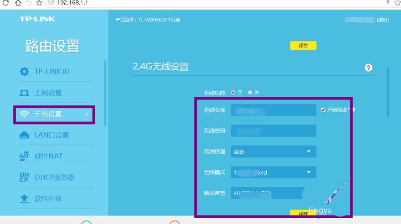Click the TP-LINK logo
Screen dimensions: 401x224
[37, 19]
